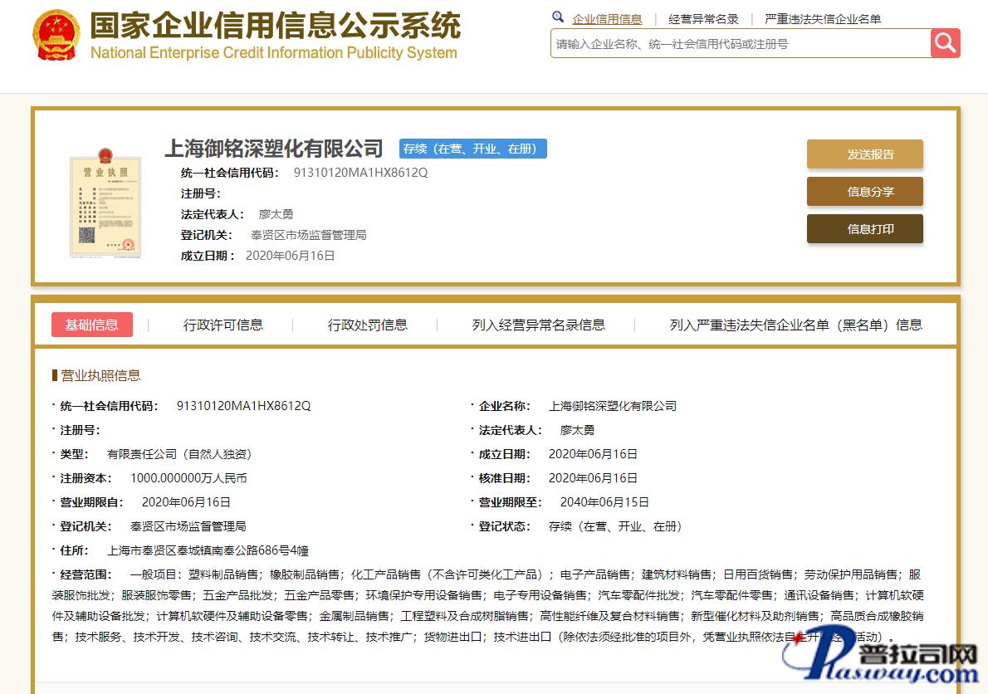The image size is (988, 694).
Task: Click the 营业期限自 value 2020年06月16日
Action: pyautogui.click(x=186, y=502)
